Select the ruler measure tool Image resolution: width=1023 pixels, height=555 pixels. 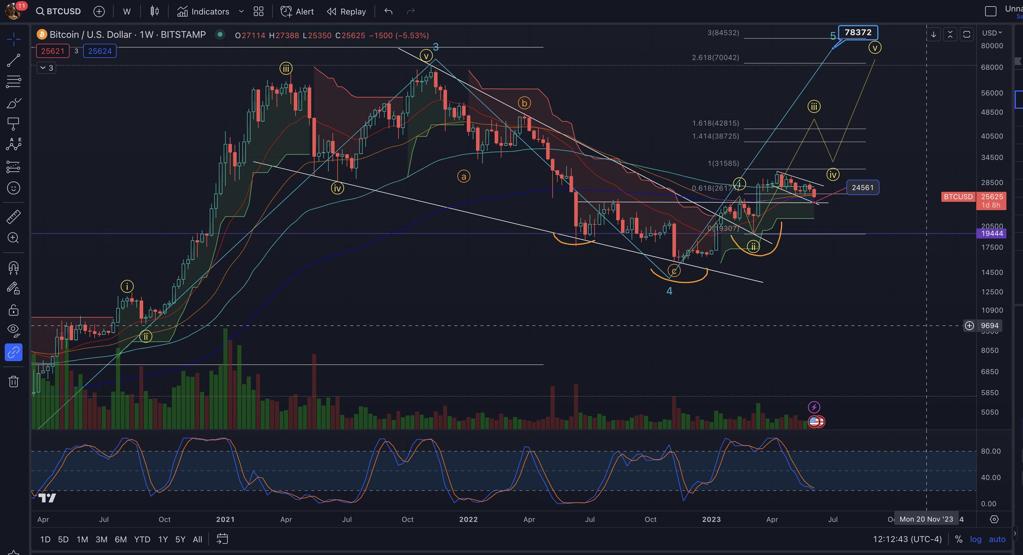(13, 217)
